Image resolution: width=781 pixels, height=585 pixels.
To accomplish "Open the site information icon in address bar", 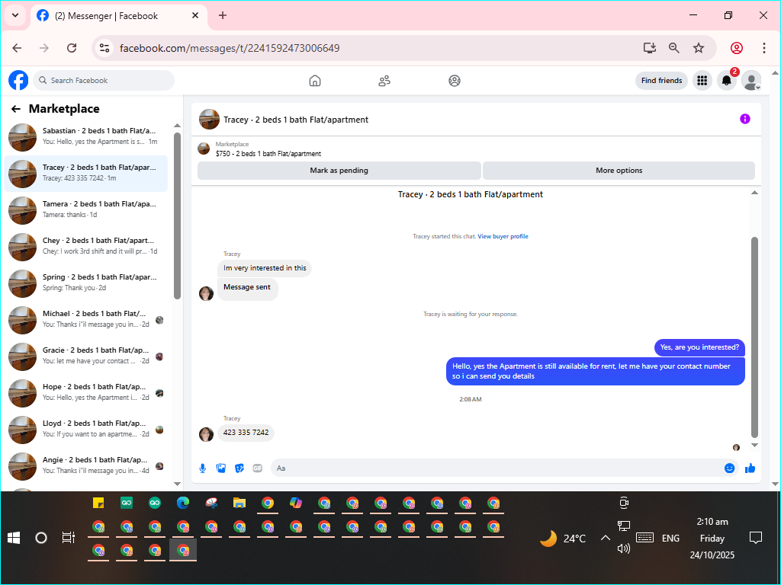I will coord(104,48).
